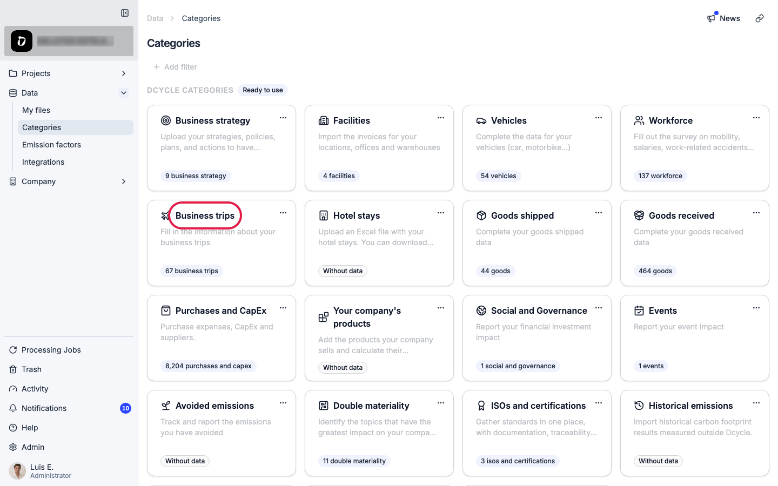The height and width of the screenshot is (486, 778).
Task: Open options menu for Vehicles card
Action: [599, 118]
